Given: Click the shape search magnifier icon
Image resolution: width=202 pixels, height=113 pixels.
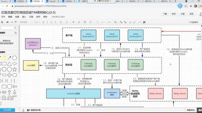Looking at the screenshot, I should click(15, 28).
